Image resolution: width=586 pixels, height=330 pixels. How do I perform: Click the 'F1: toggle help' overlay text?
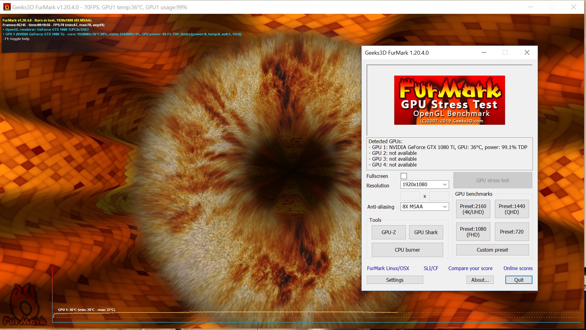pyautogui.click(x=16, y=39)
